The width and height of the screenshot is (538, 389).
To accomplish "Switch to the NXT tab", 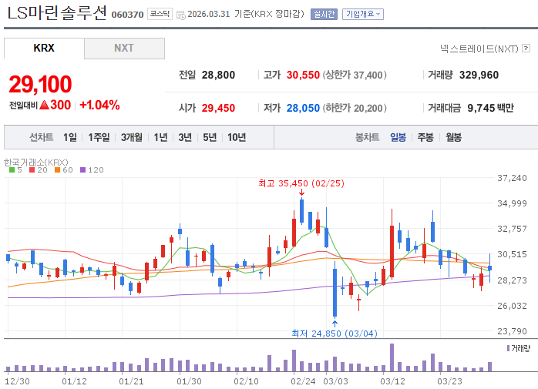I will [x=124, y=48].
